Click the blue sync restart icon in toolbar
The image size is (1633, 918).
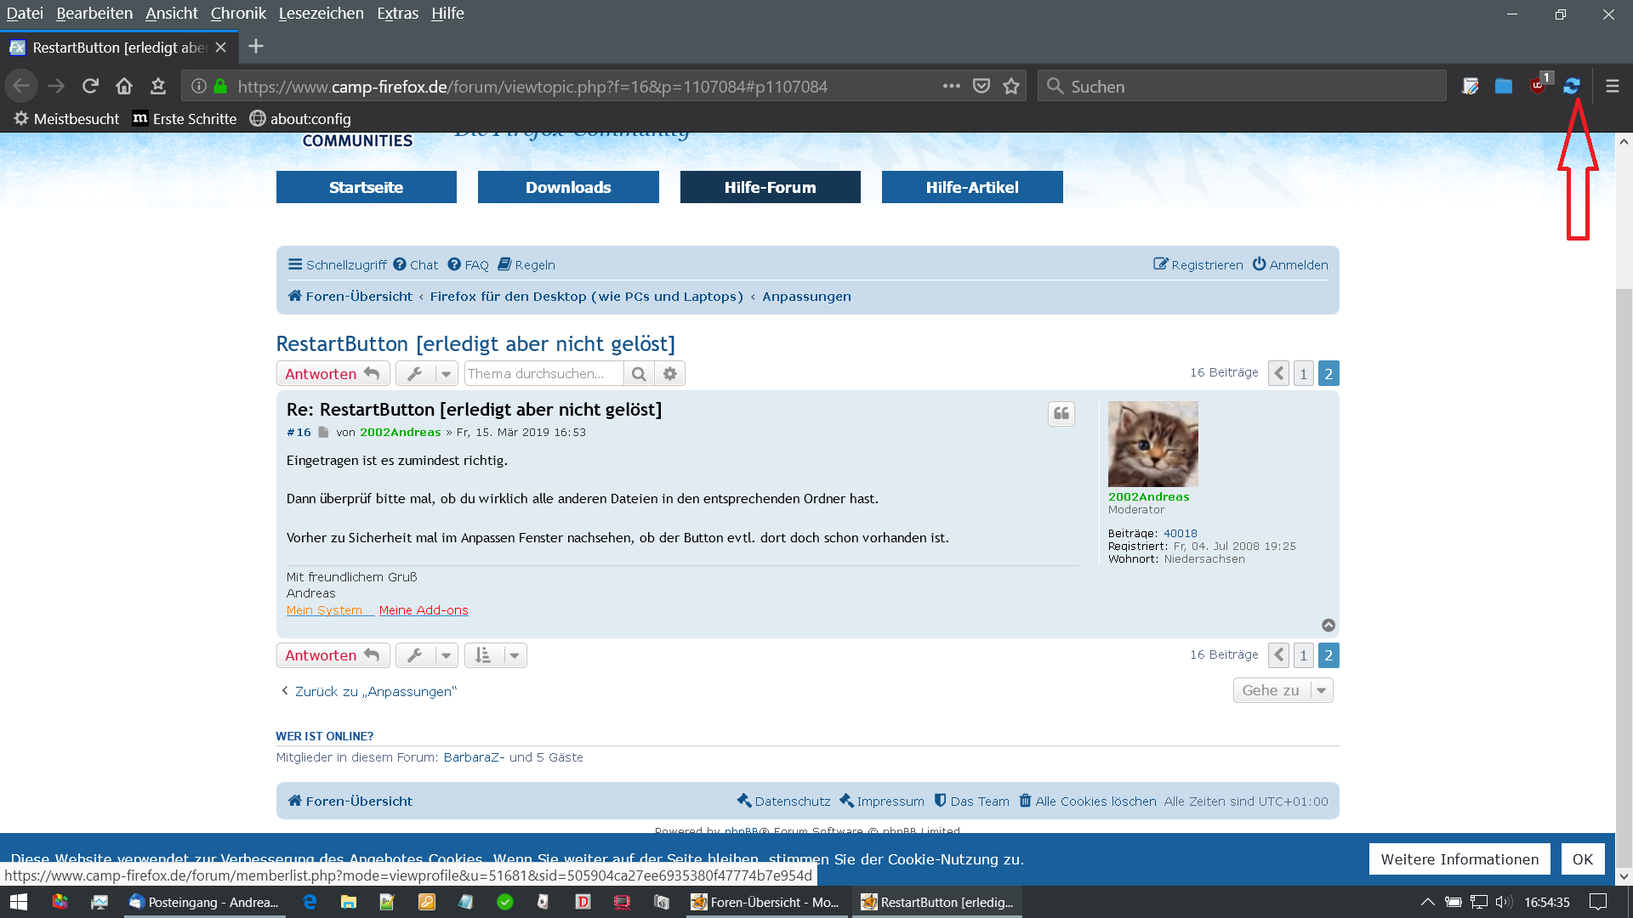[x=1571, y=86]
